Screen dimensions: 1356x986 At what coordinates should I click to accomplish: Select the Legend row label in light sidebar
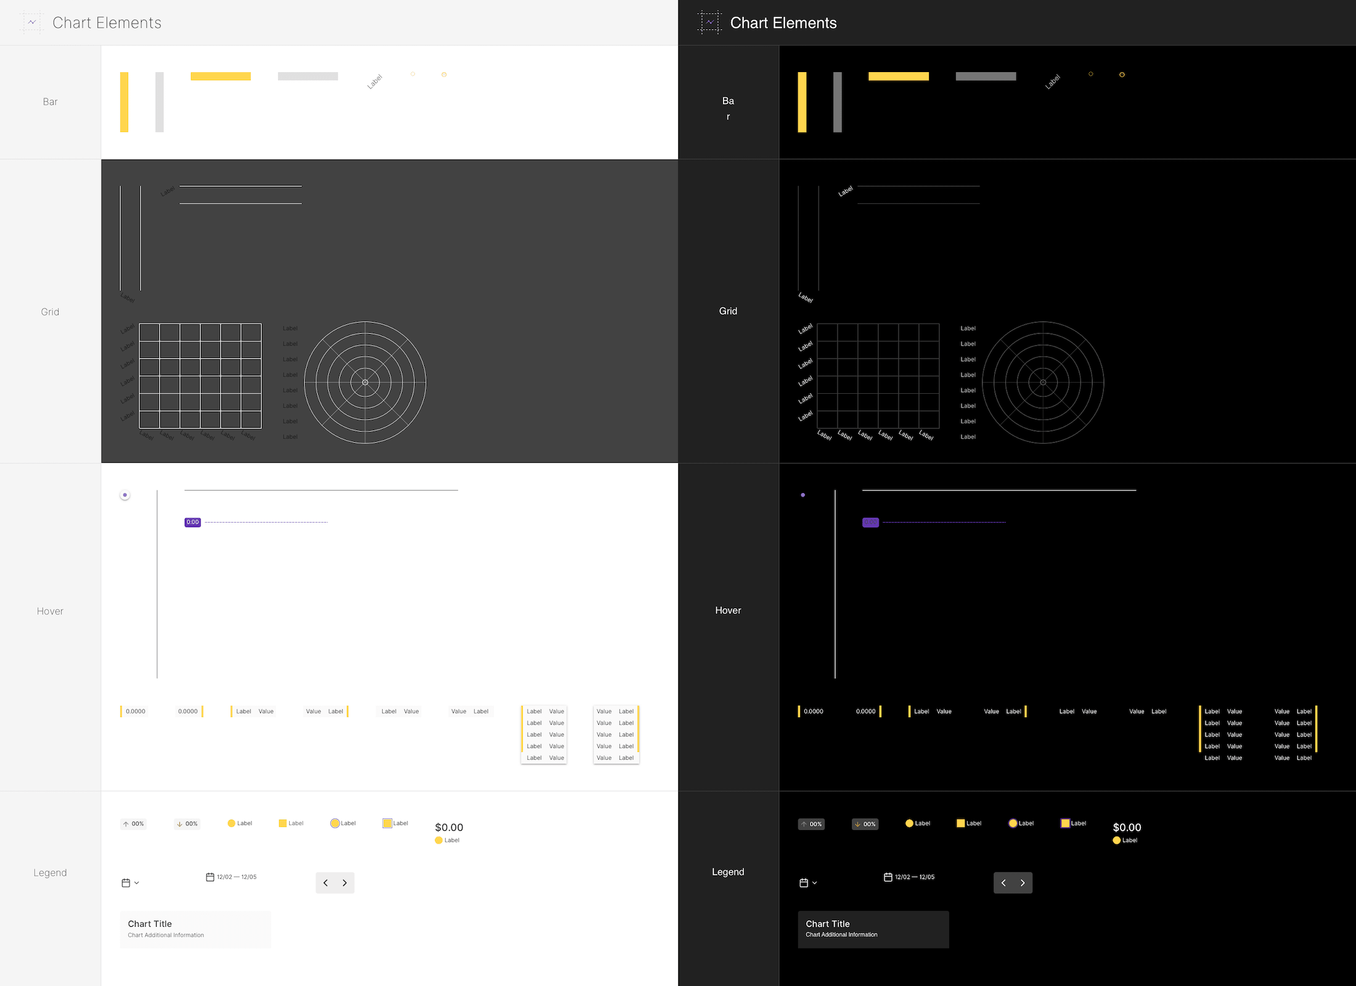50,873
